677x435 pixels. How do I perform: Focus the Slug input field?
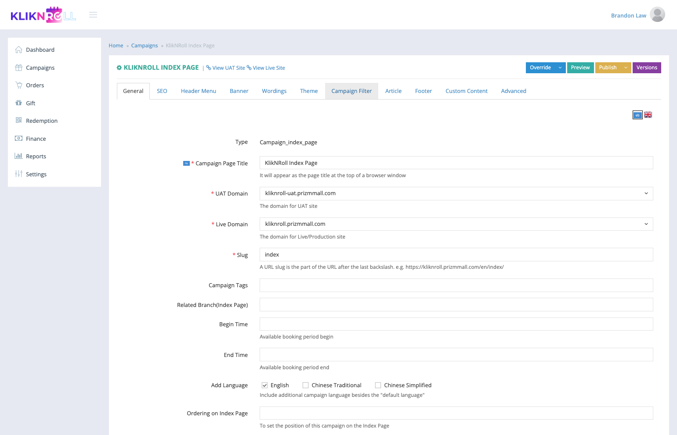(456, 255)
